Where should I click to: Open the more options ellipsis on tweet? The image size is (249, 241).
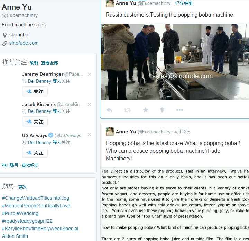coord(179,110)
